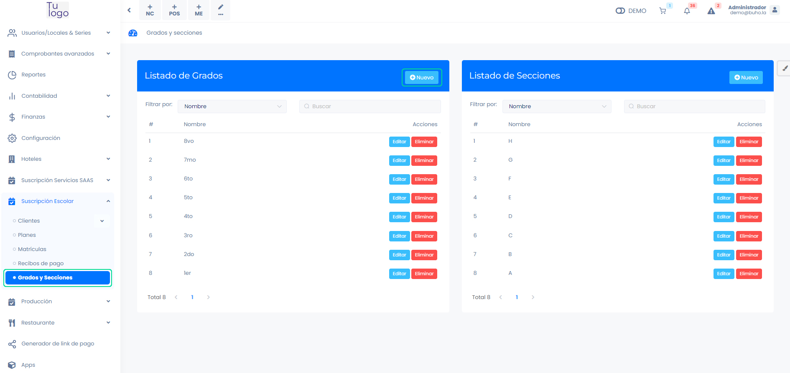The width and height of the screenshot is (790, 373).
Task: Click the Buscar field in Grados list
Action: point(370,107)
